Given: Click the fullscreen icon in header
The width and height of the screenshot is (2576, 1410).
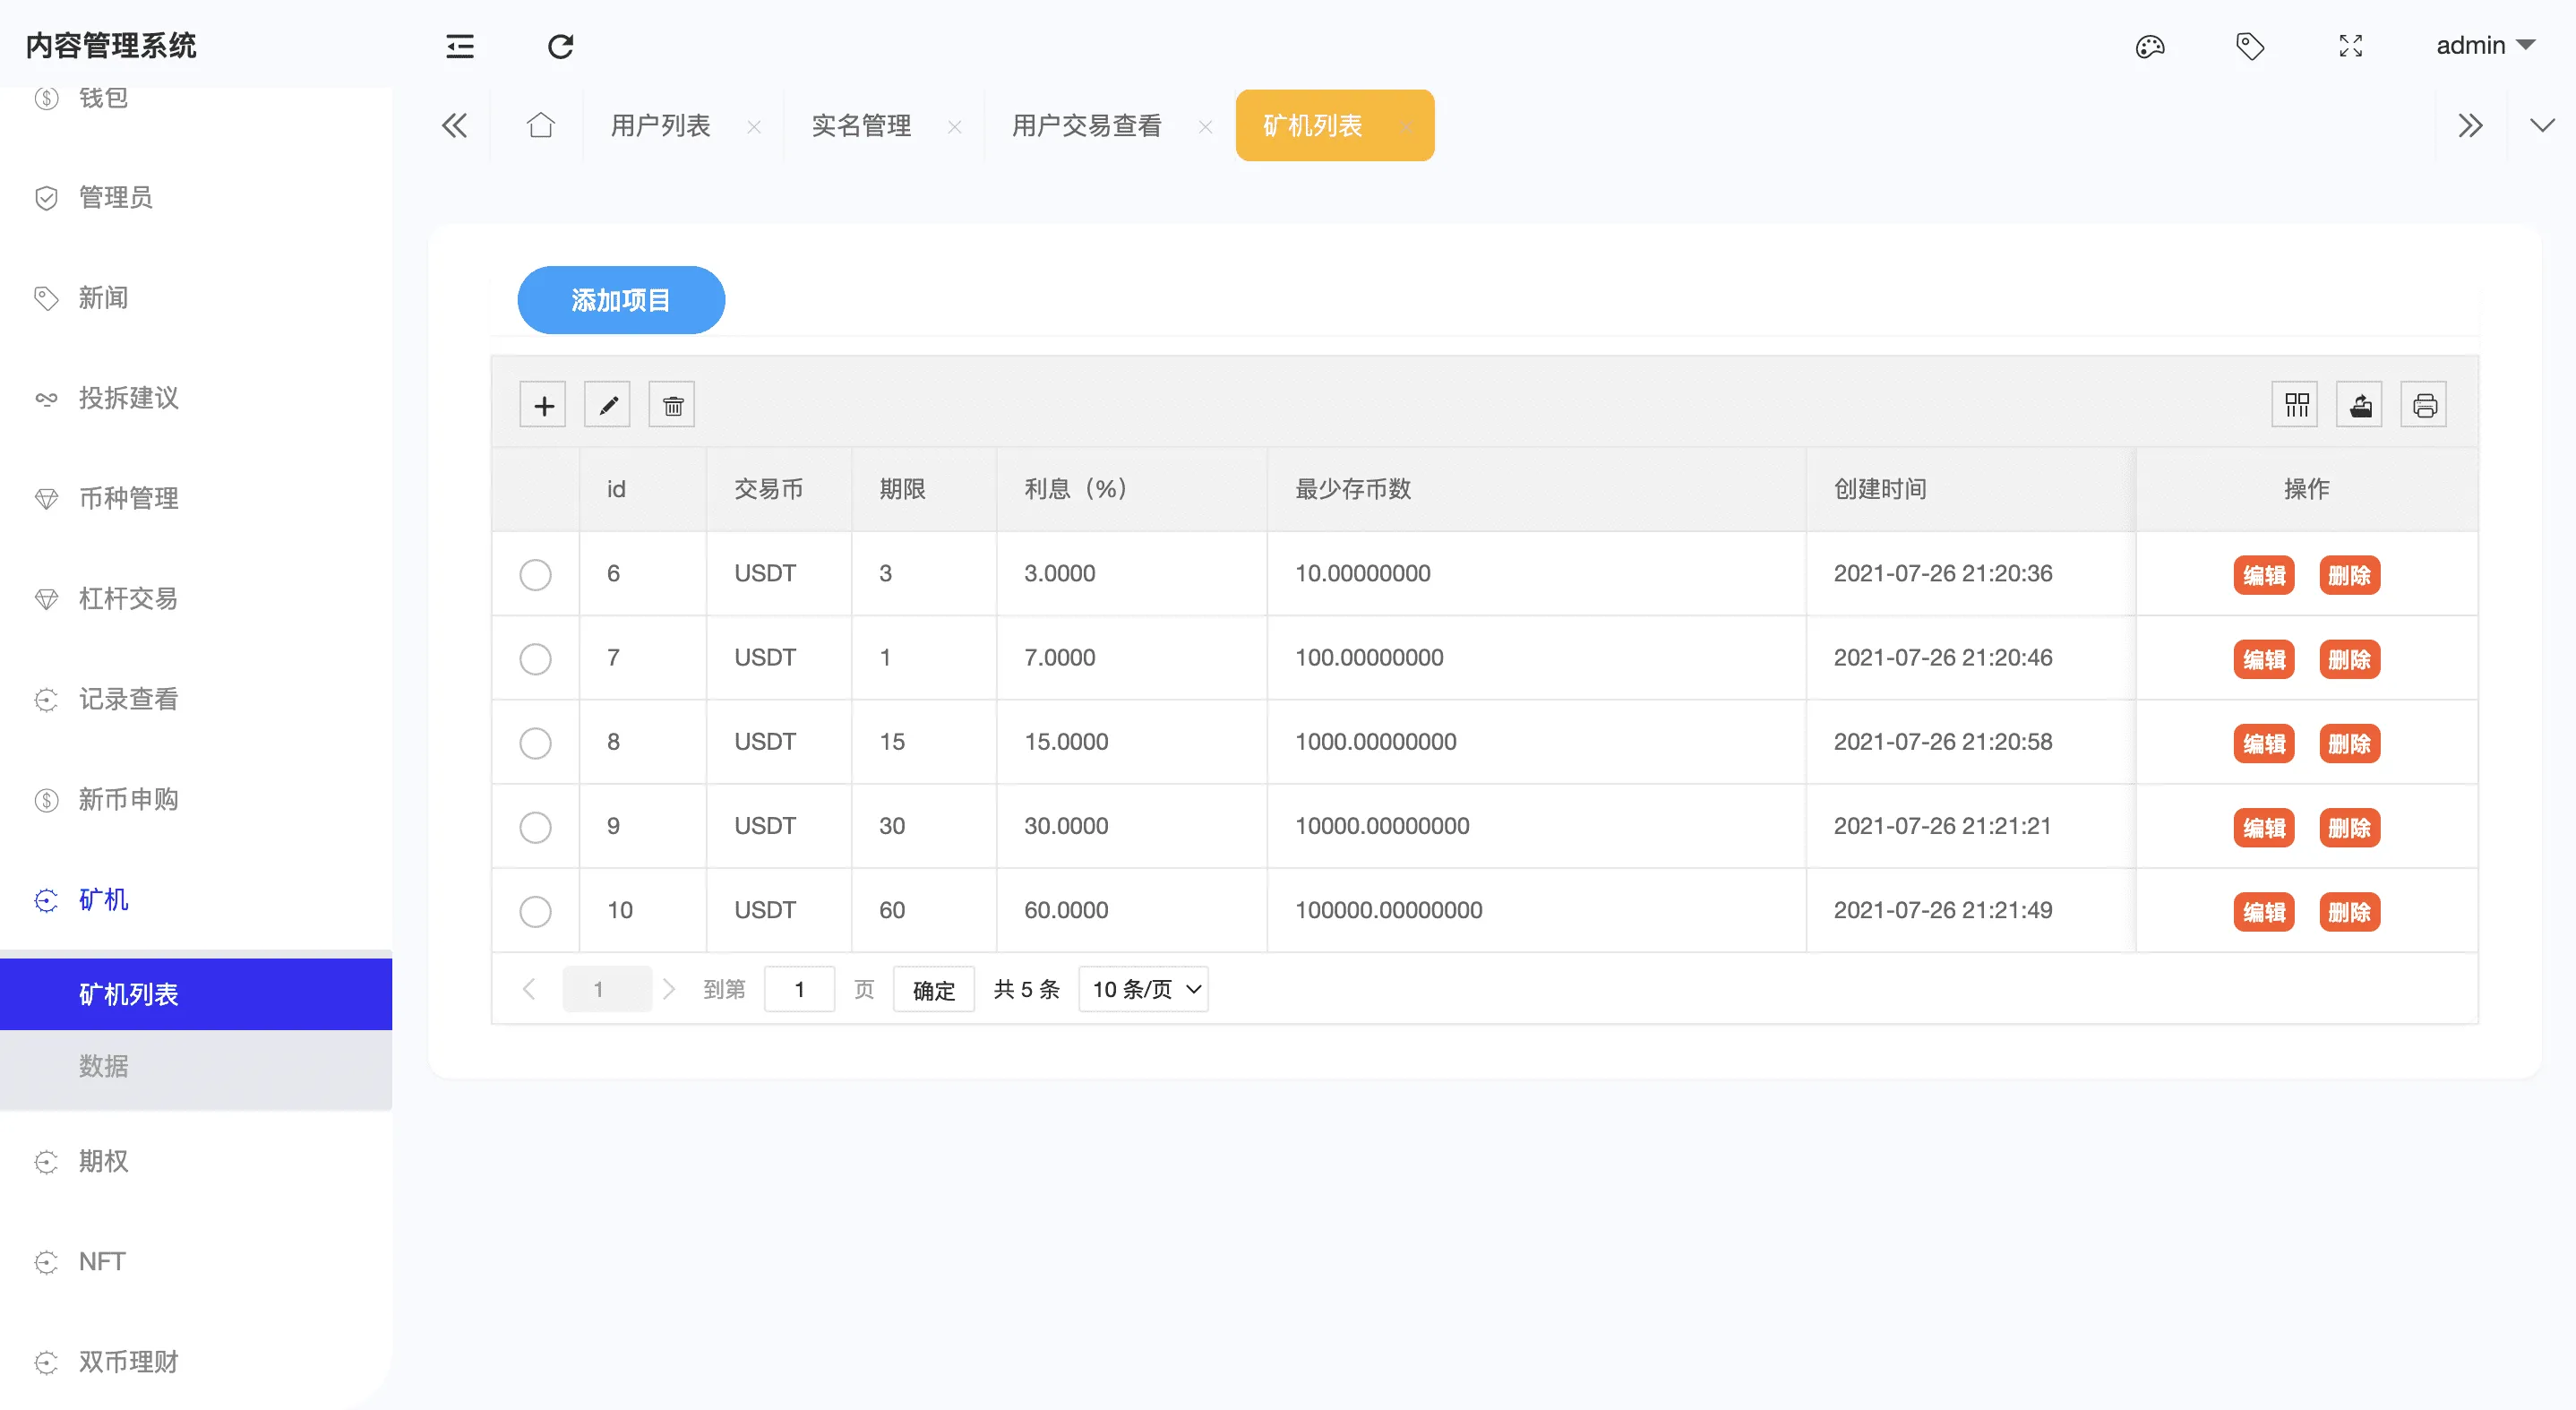Looking at the screenshot, I should [x=2350, y=46].
